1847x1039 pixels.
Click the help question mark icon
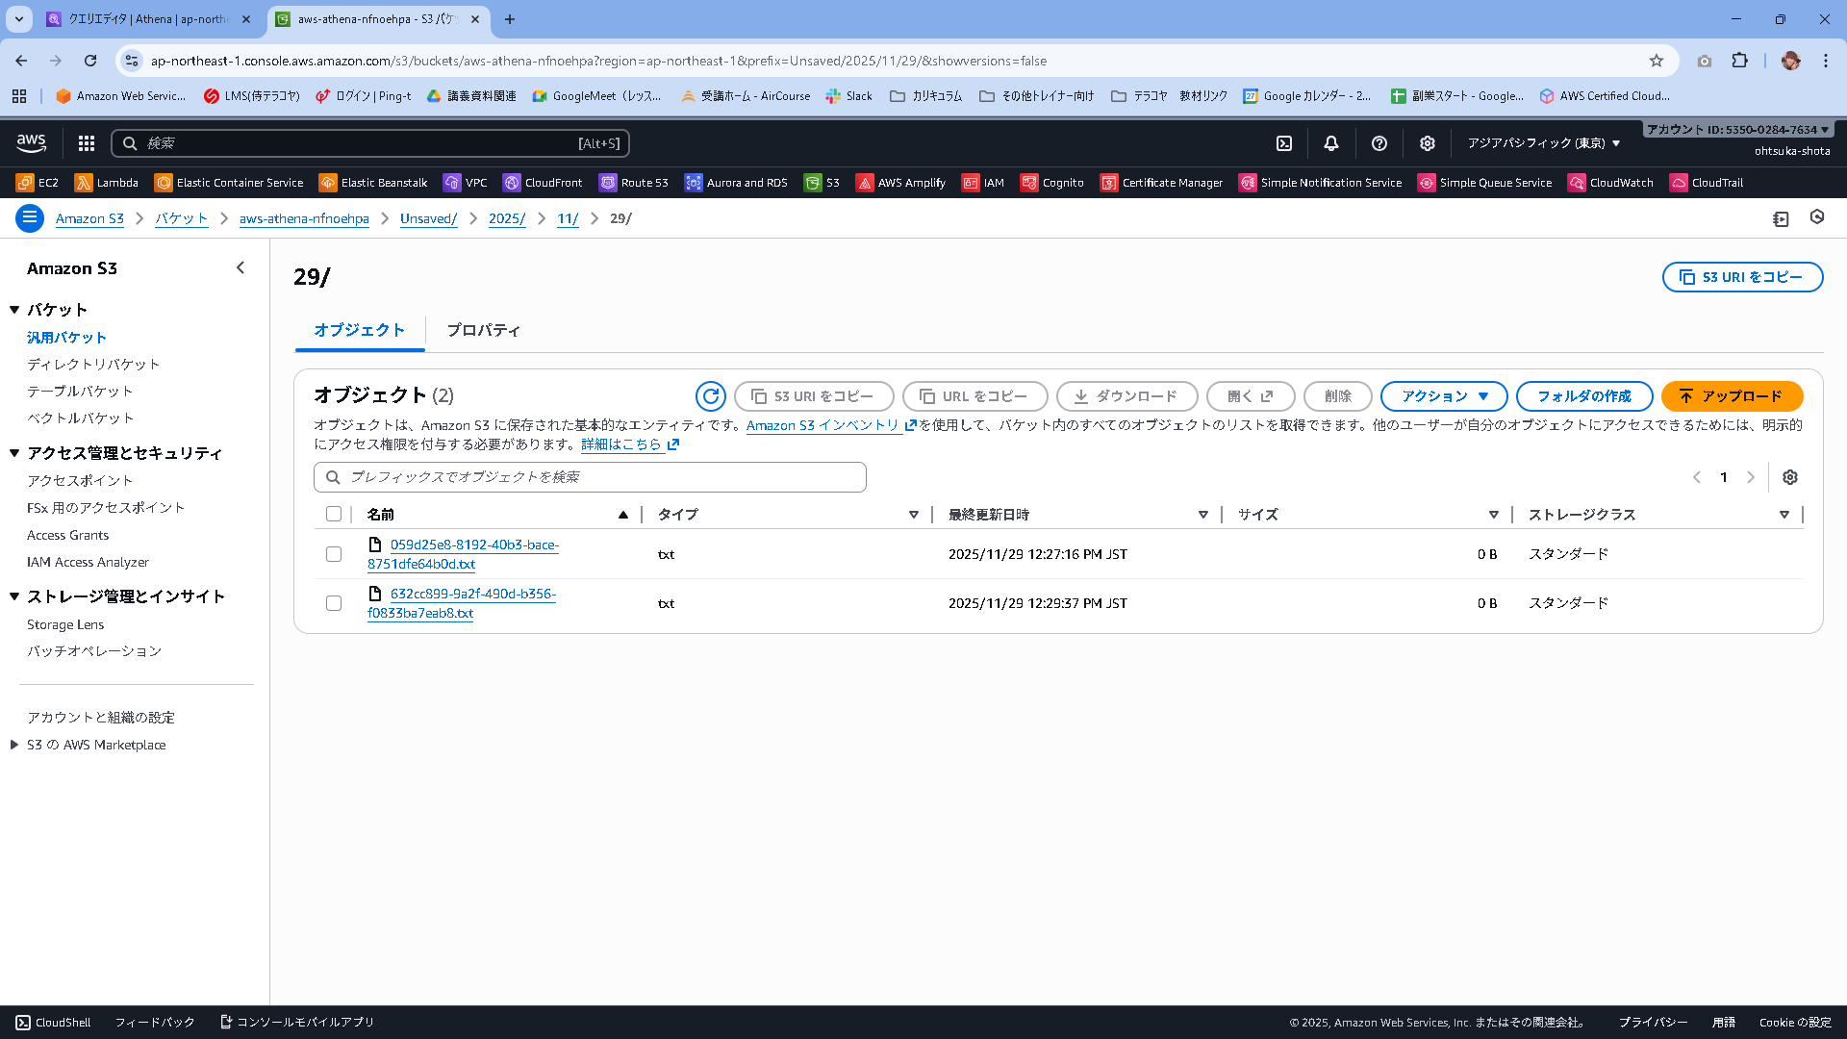click(1379, 143)
